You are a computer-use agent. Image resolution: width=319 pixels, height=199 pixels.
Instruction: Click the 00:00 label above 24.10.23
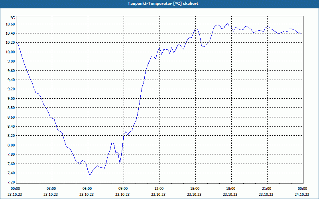303,189
